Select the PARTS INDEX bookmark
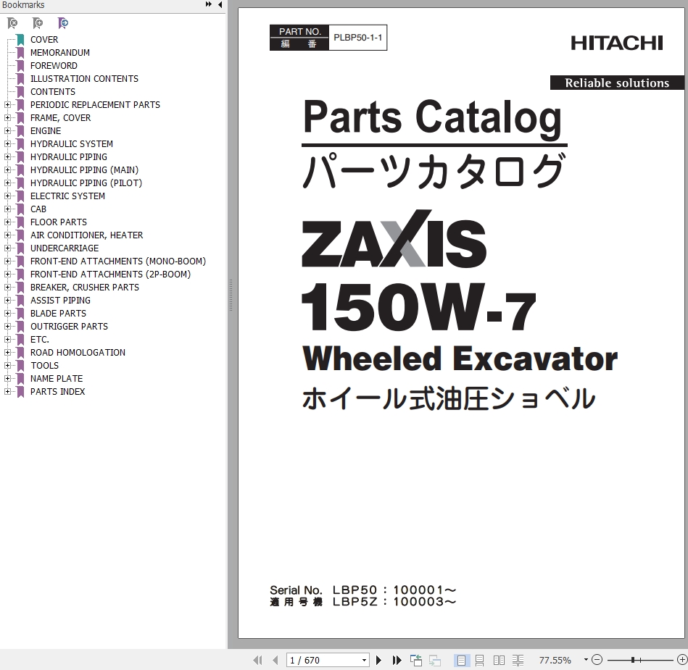 click(x=57, y=392)
